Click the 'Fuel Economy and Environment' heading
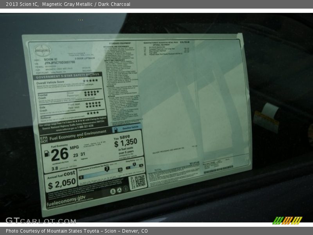 click(78, 136)
